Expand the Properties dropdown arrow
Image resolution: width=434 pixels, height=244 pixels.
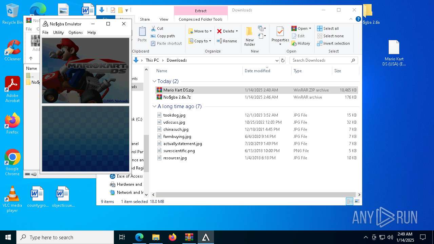pos(280,44)
